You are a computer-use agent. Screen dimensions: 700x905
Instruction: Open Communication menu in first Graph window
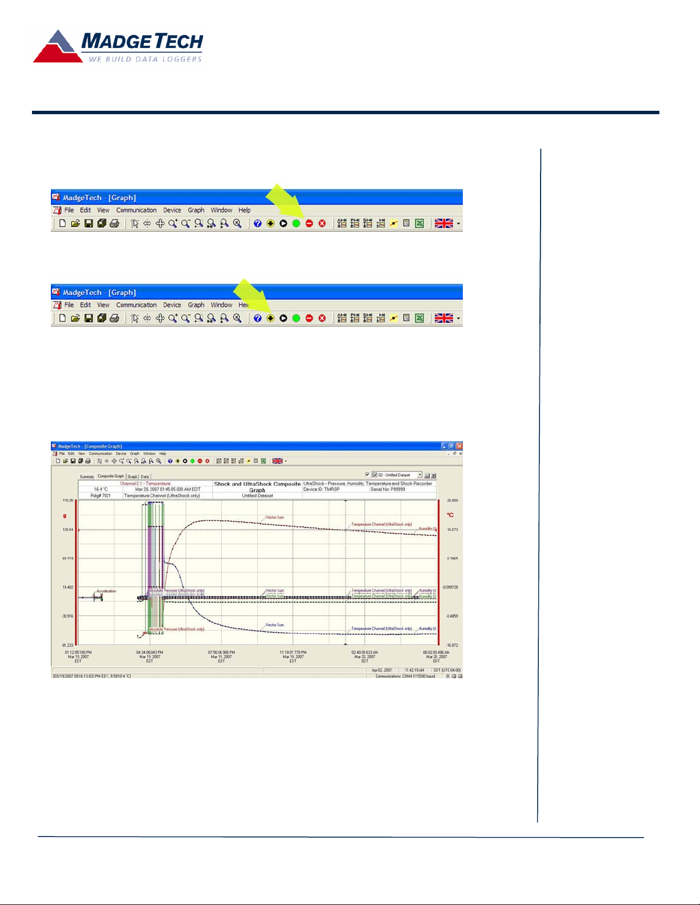[x=136, y=210]
